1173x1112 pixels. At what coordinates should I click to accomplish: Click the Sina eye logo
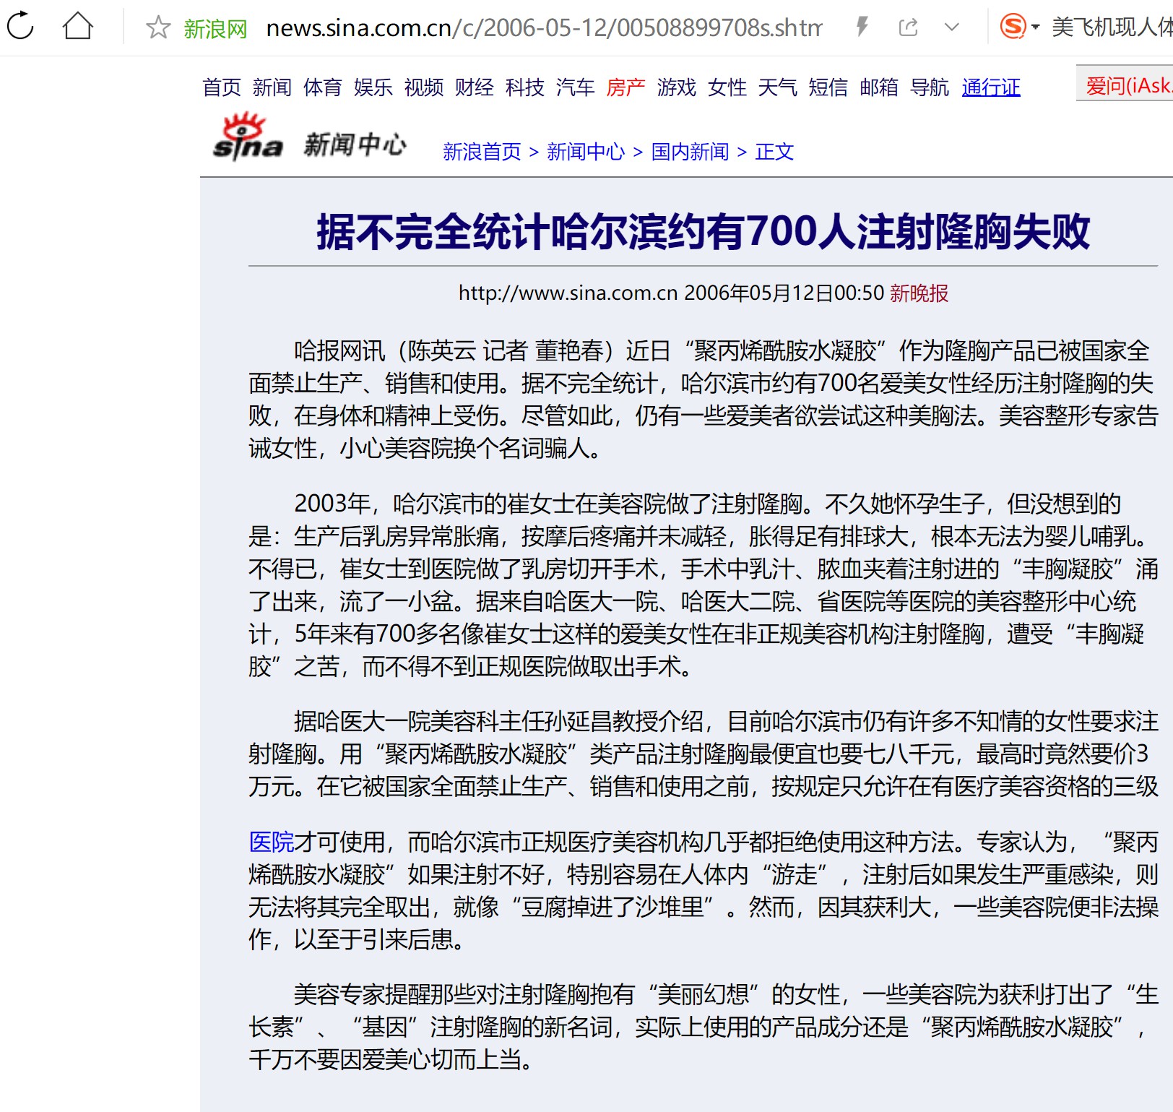[x=248, y=136]
